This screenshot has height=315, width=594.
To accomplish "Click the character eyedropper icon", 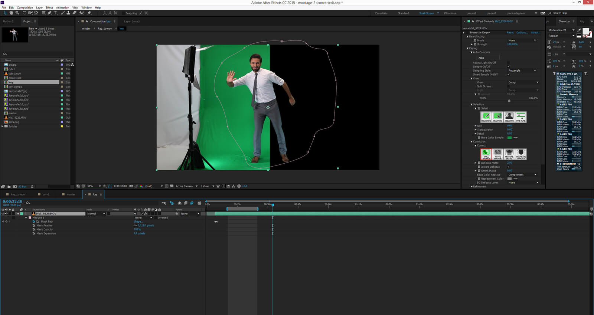I will click(x=579, y=30).
